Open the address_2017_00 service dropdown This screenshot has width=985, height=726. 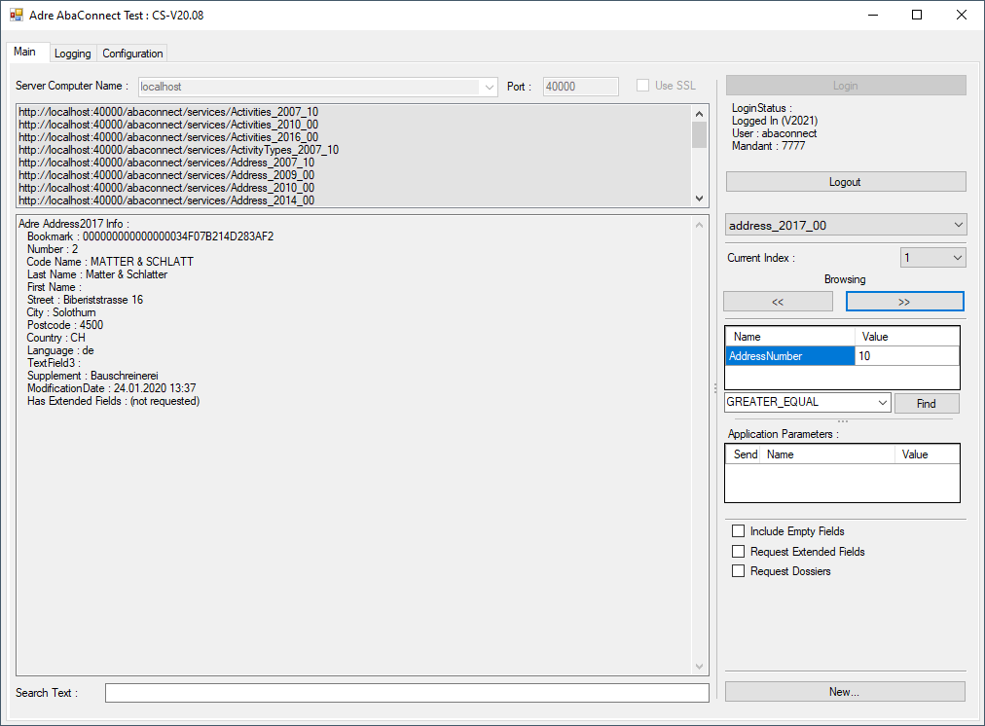pos(958,225)
